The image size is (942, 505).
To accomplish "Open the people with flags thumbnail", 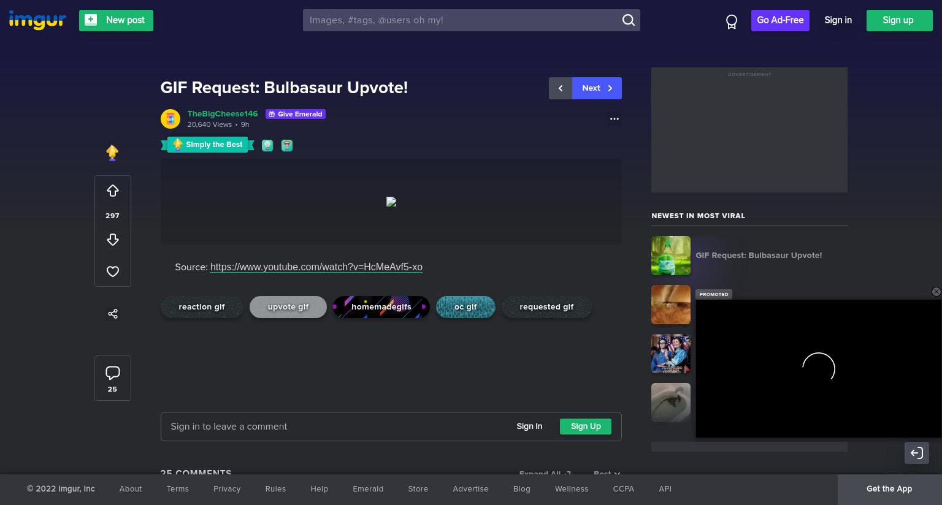I will pos(671,354).
